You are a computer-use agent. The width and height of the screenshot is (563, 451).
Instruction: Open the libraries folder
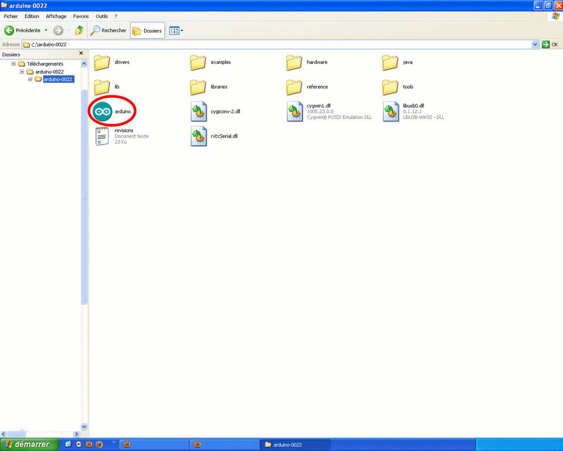click(199, 87)
